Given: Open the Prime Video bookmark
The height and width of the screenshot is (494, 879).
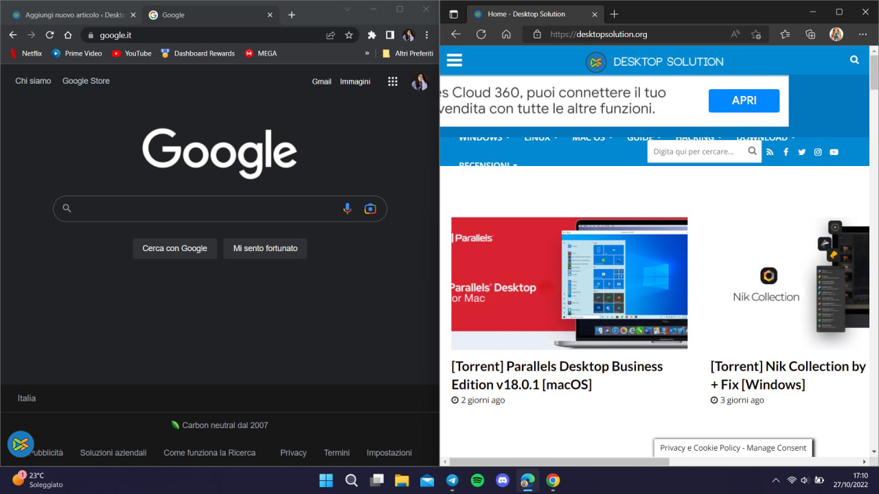Looking at the screenshot, I should point(77,54).
